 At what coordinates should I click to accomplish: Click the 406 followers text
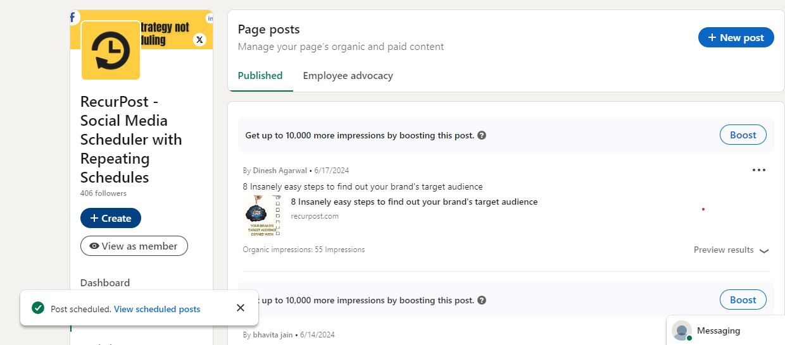coord(103,193)
